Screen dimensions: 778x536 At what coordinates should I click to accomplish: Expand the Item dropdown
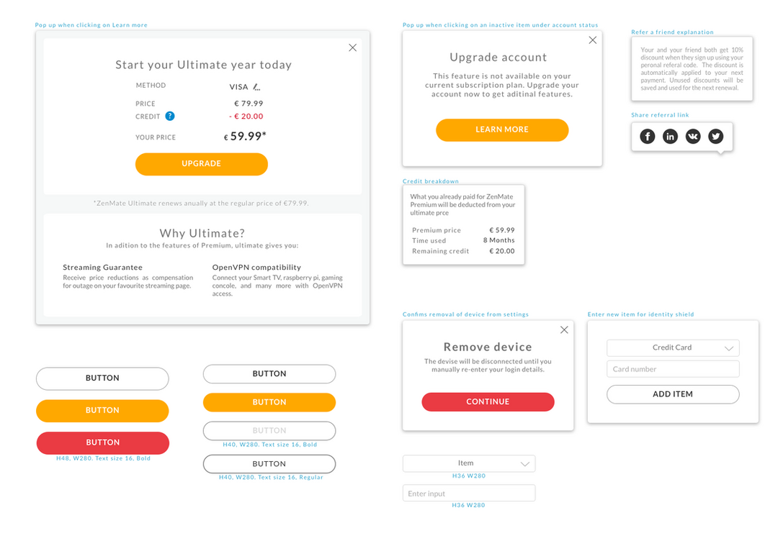coord(469,463)
